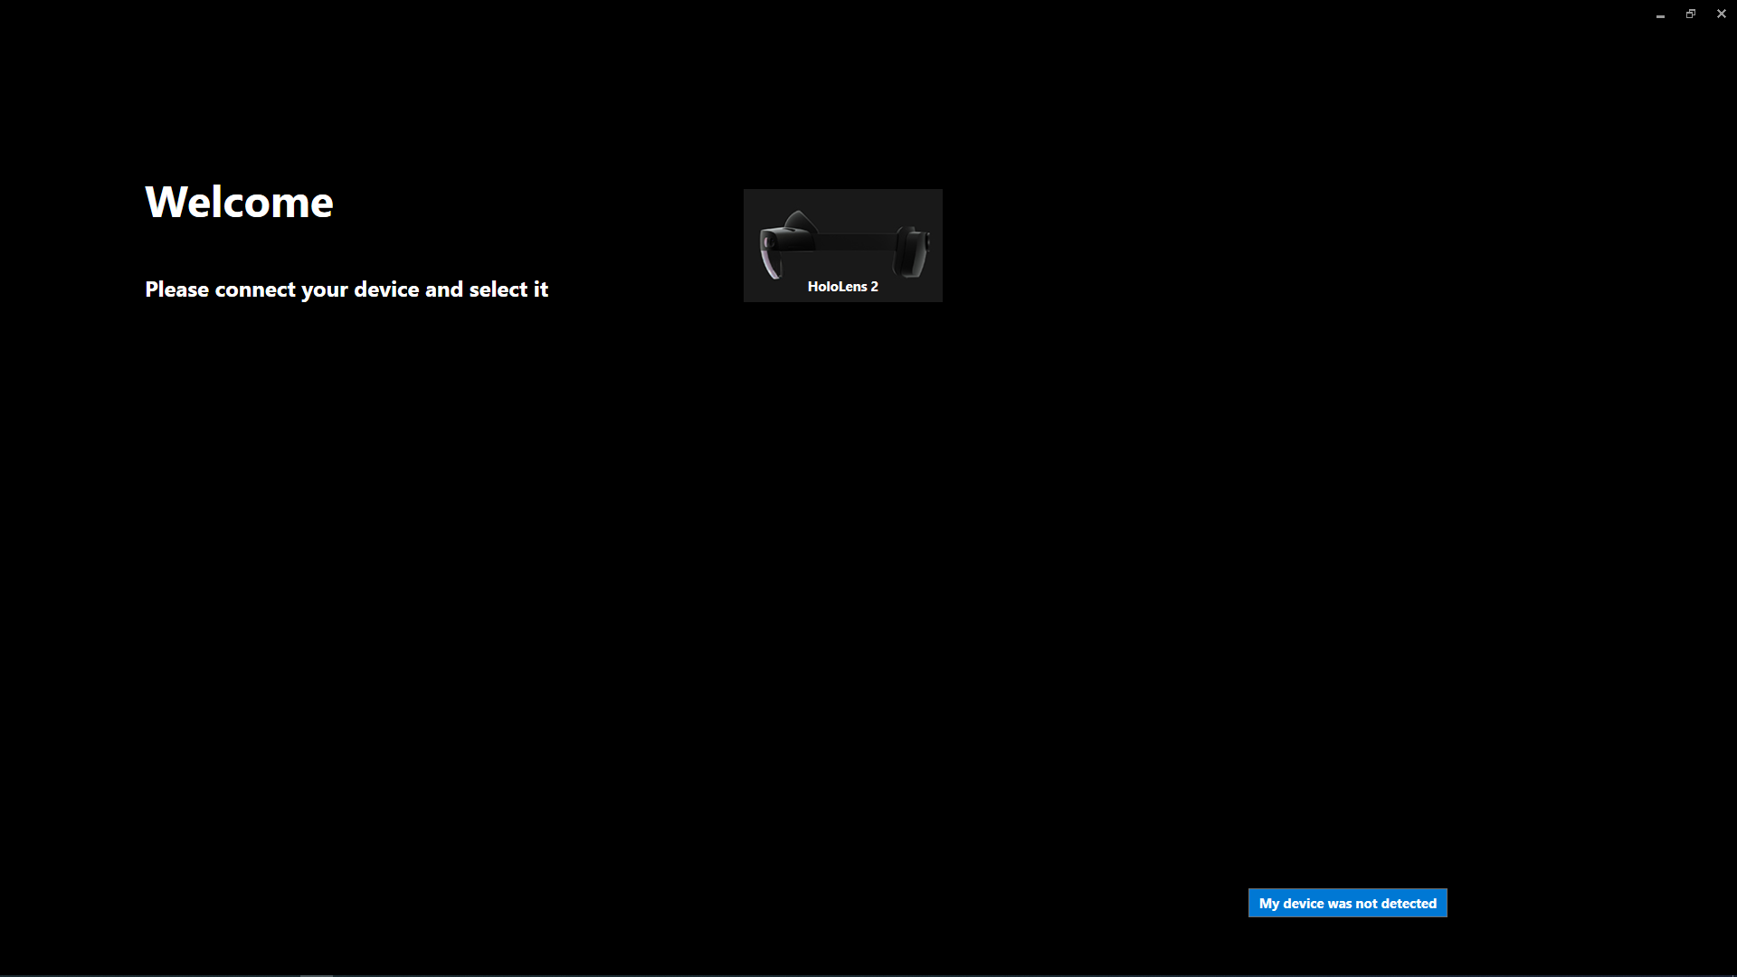Report that the device was not detected
Screen dimensions: 1737x977
click(1347, 904)
